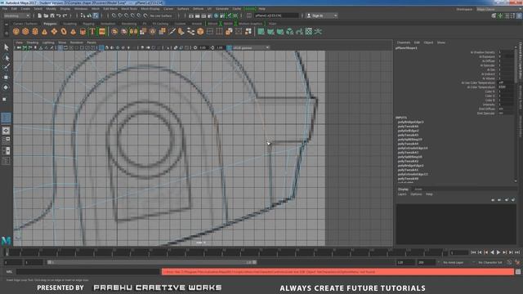The height and width of the screenshot is (294, 523).
Task: Toggle select-by-object mode in the status line
Action: click(89, 16)
